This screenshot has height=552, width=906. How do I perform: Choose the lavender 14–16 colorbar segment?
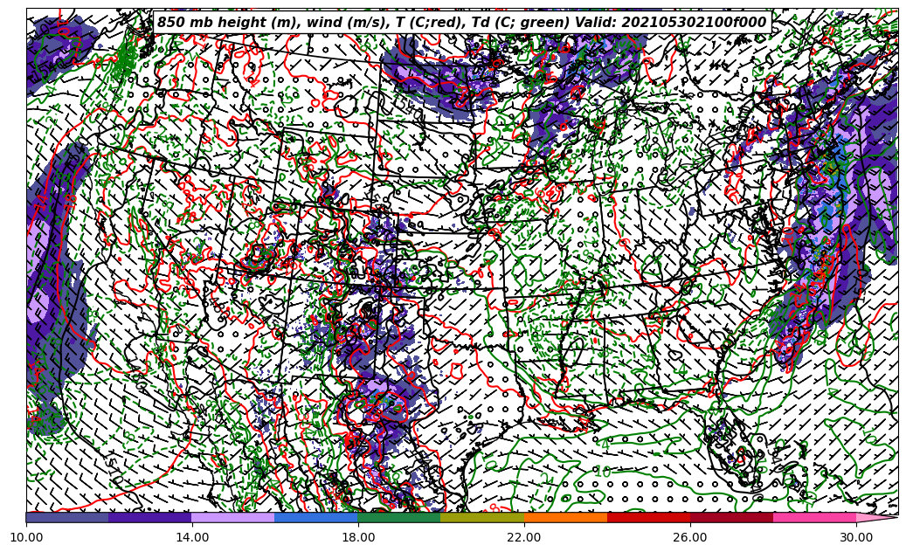coord(233,518)
